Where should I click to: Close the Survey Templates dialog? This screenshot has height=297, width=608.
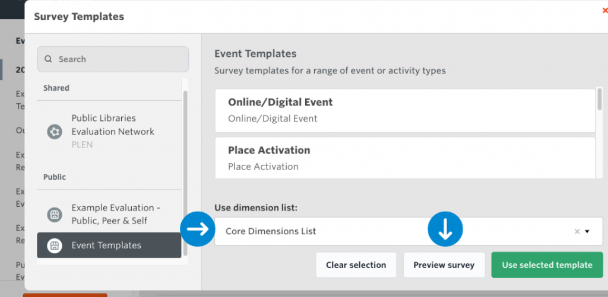pos(604,10)
